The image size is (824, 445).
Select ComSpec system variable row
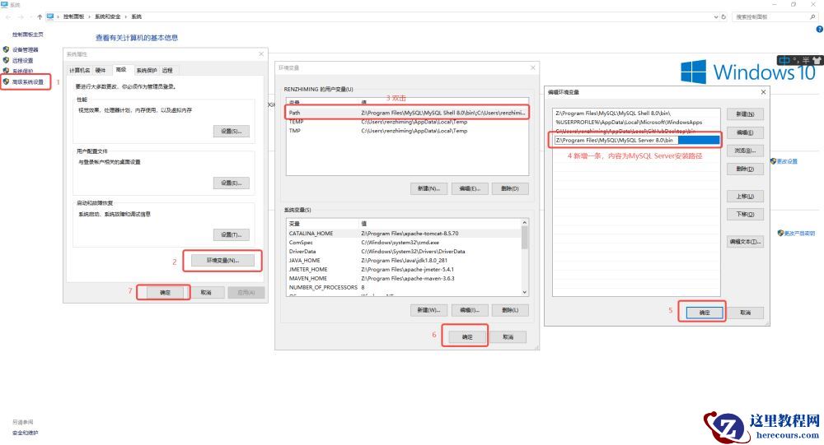404,243
